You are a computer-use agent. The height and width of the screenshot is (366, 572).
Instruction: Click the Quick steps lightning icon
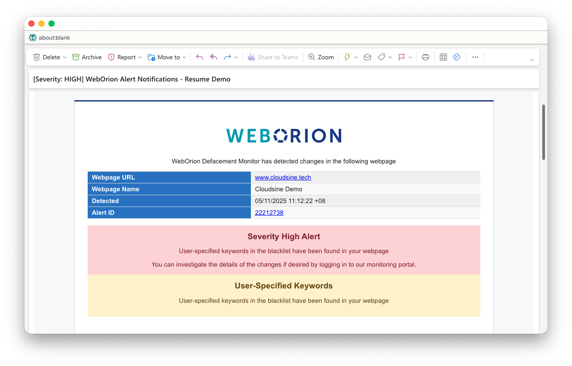(x=347, y=57)
